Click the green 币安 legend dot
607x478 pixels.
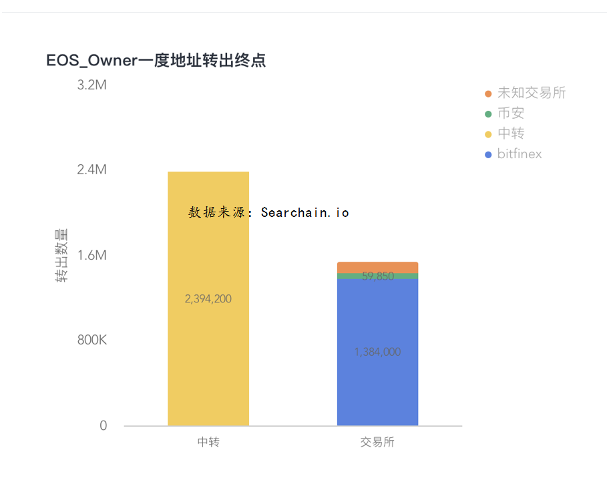(488, 113)
